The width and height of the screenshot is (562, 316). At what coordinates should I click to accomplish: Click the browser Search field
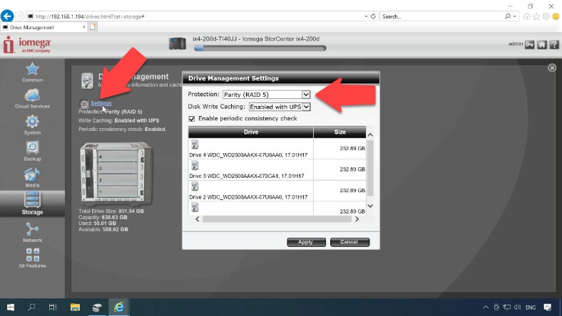pos(443,16)
